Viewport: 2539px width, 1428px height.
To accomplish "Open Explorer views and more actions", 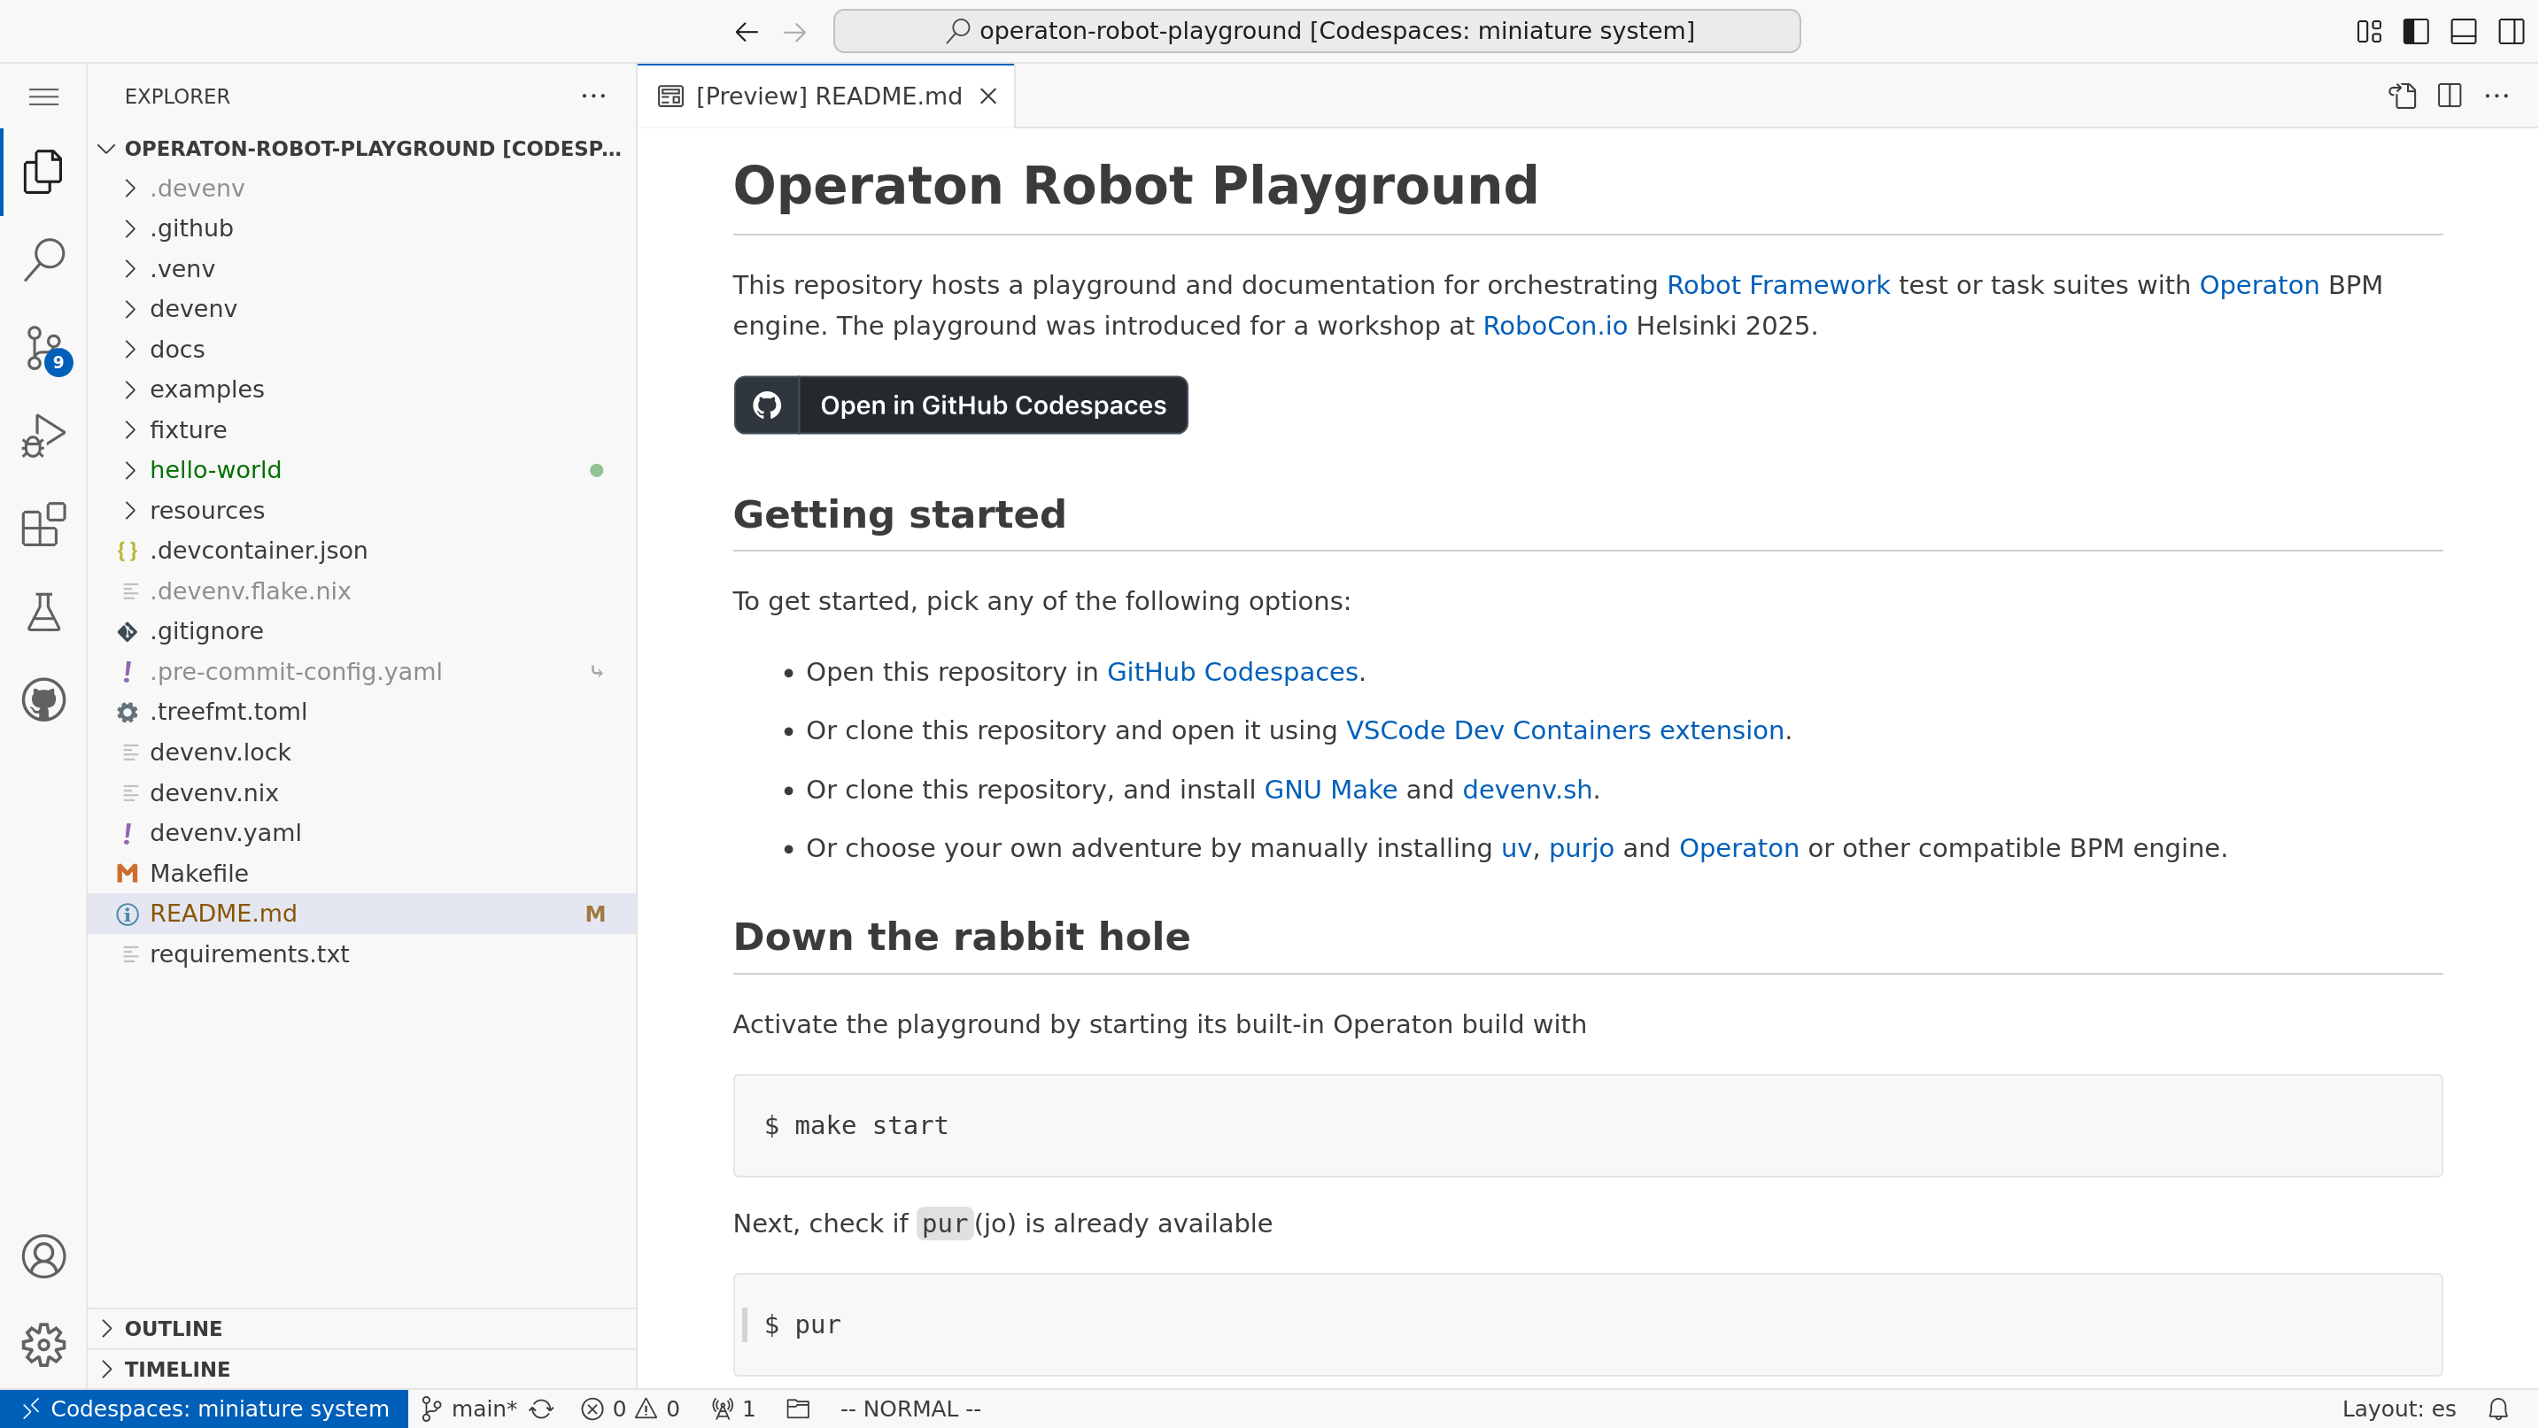I will pos(593,96).
